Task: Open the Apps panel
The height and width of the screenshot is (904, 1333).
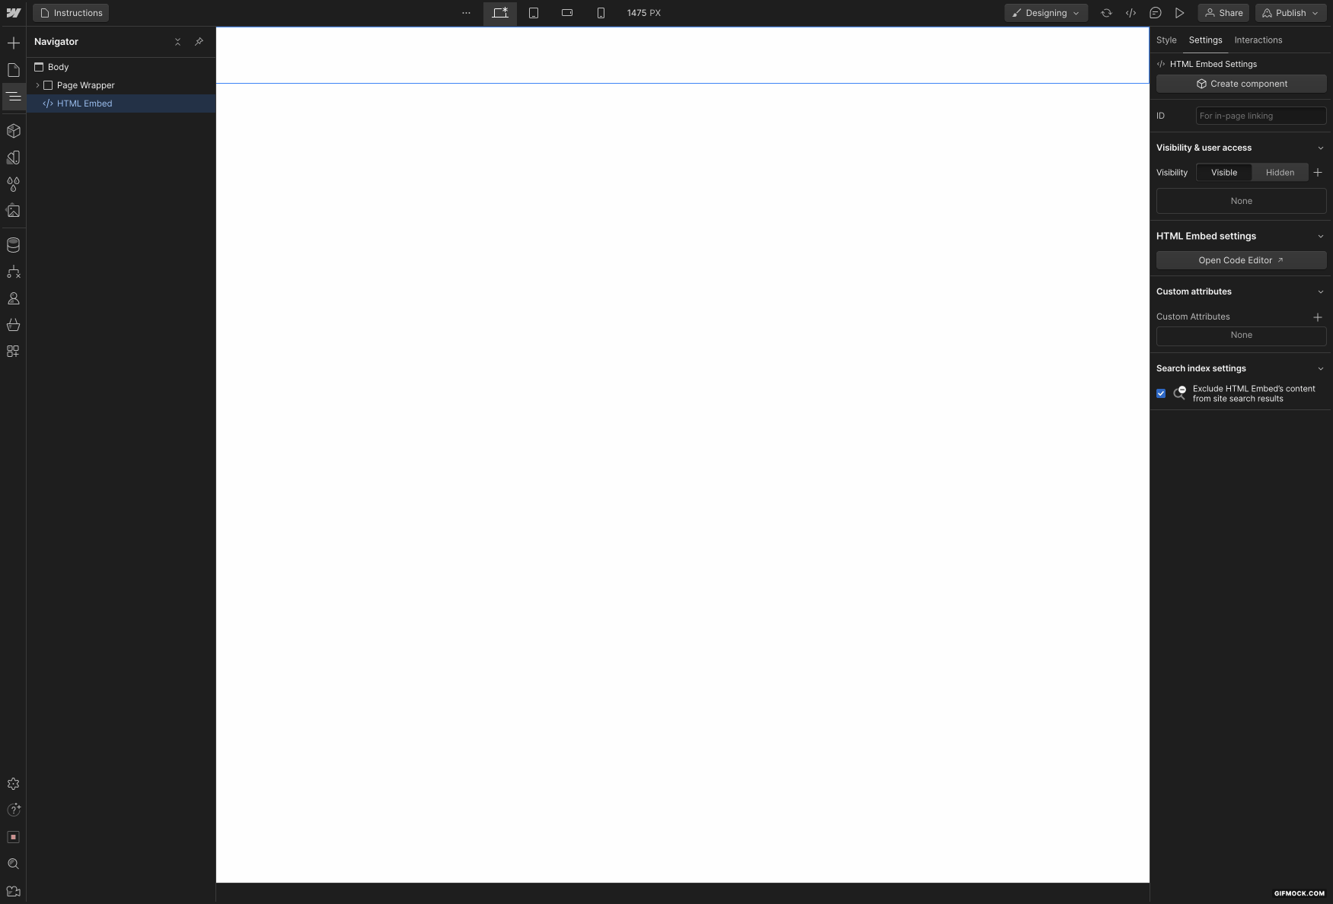Action: click(x=14, y=352)
